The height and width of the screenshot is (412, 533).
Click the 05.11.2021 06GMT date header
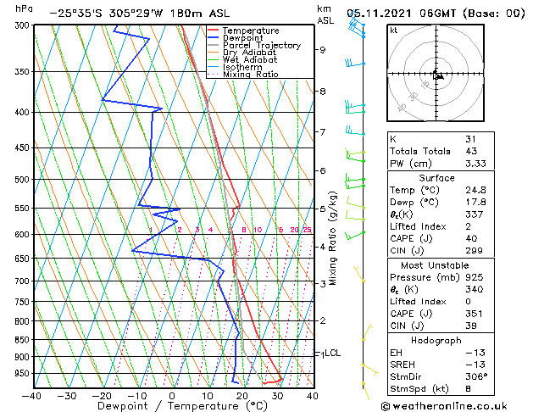point(402,14)
